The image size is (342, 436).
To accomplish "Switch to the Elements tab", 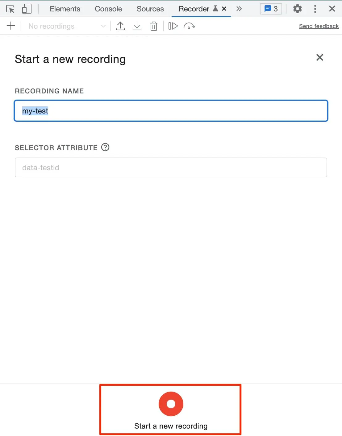I will coord(65,9).
